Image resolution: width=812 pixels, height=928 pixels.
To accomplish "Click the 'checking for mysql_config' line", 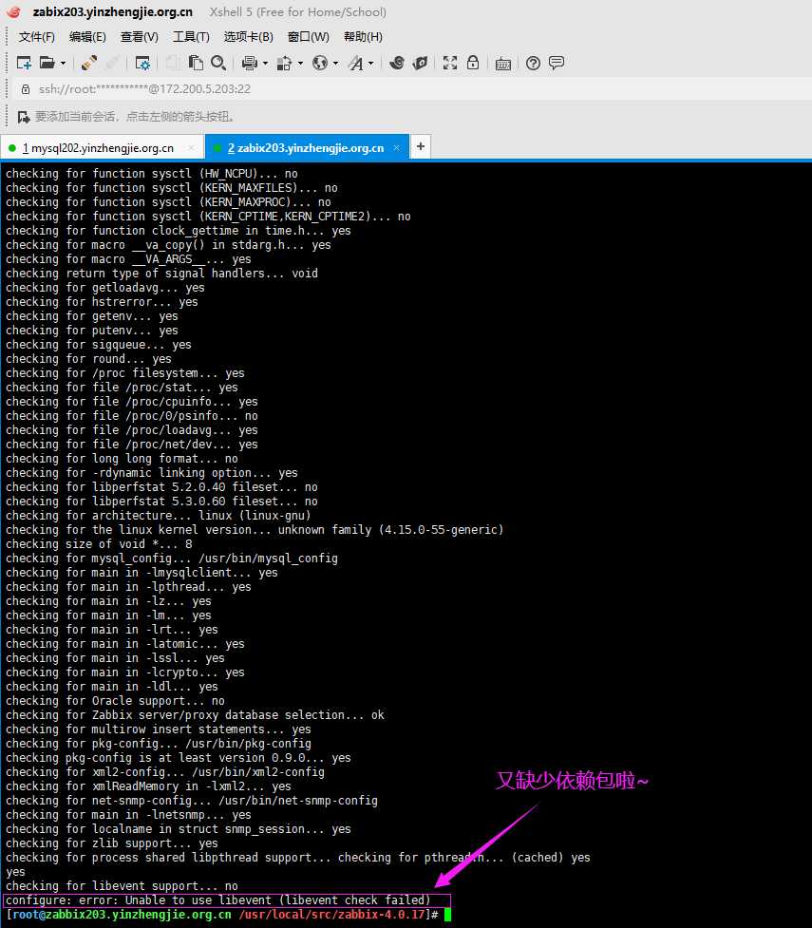I will click(172, 559).
